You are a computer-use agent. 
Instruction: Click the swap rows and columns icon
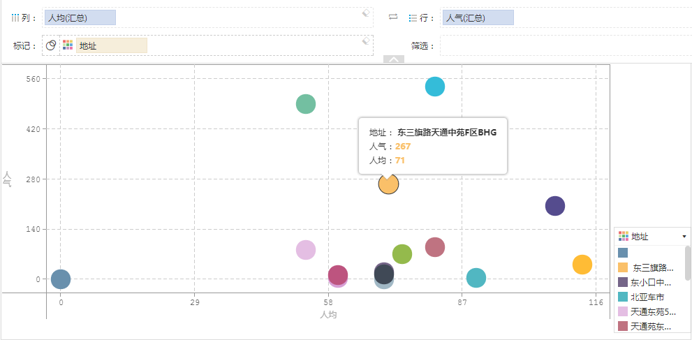click(x=393, y=17)
